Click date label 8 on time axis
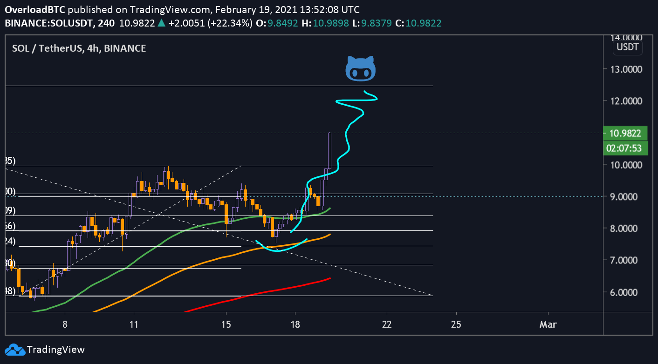 pos(65,324)
